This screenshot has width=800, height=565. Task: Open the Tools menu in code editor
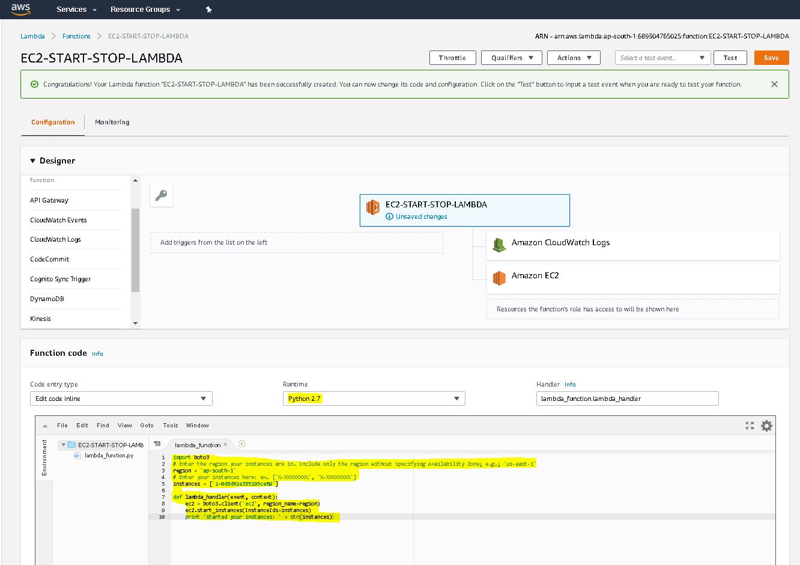171,426
